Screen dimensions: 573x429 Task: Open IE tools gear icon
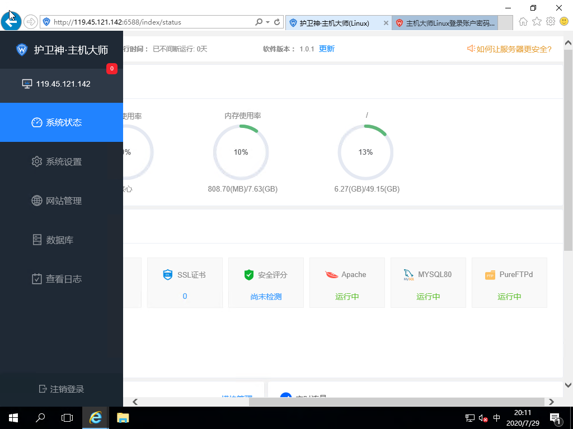pos(551,22)
